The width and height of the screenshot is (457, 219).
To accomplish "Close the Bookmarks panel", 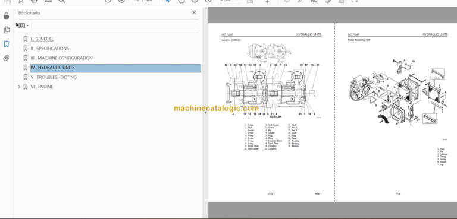I will tap(194, 12).
